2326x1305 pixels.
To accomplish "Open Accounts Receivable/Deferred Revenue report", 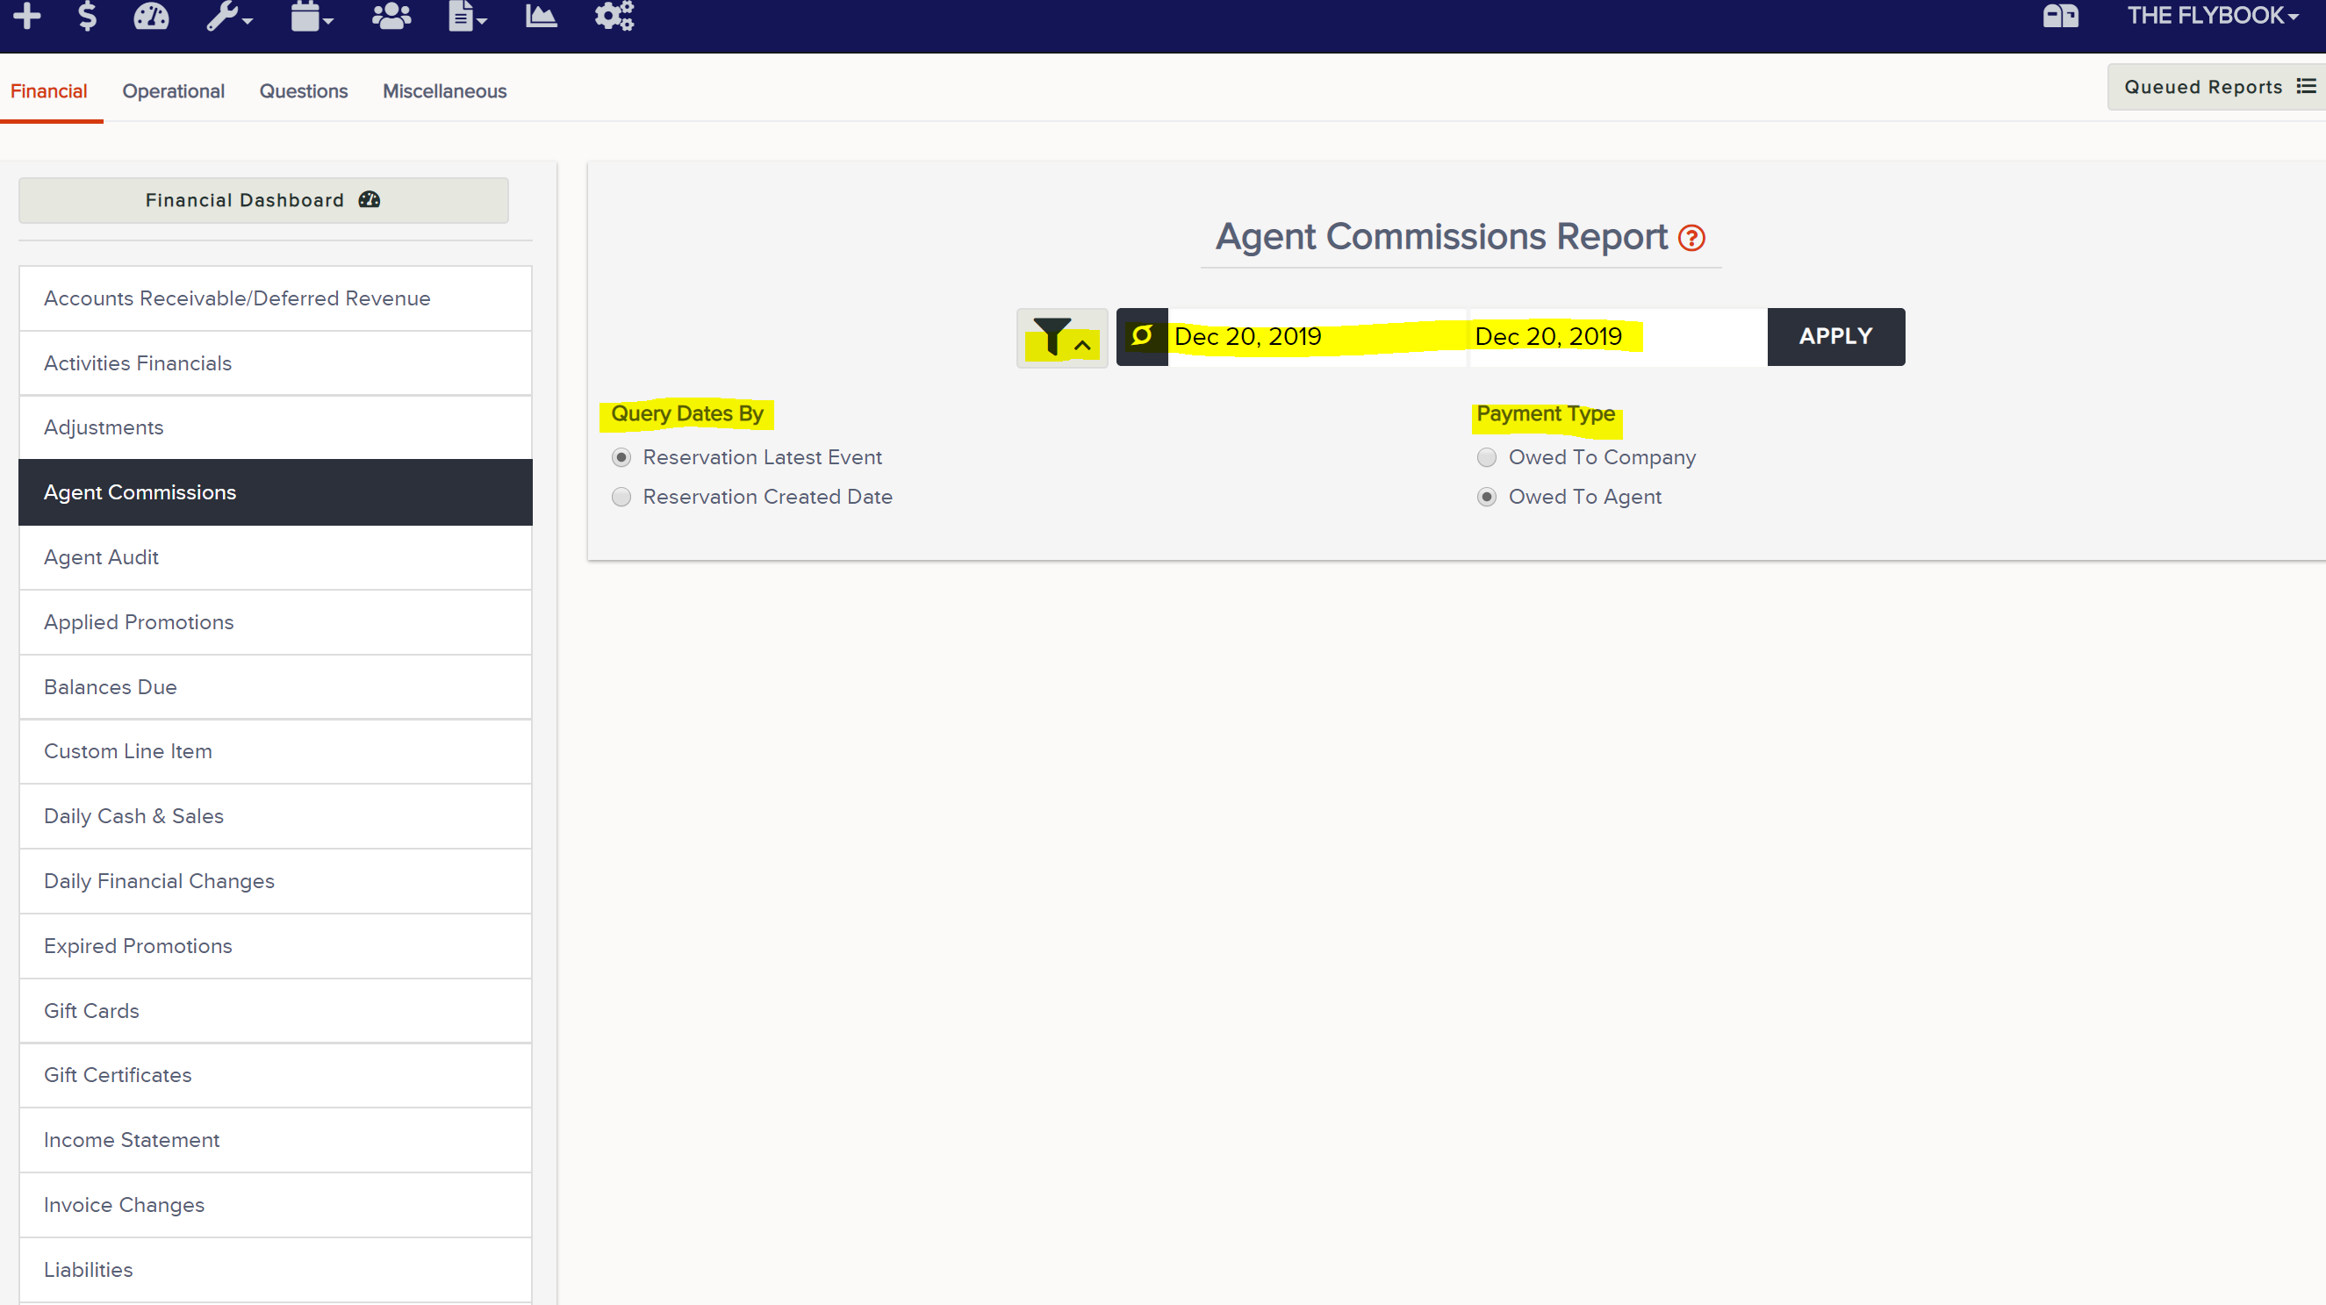I will (276, 298).
